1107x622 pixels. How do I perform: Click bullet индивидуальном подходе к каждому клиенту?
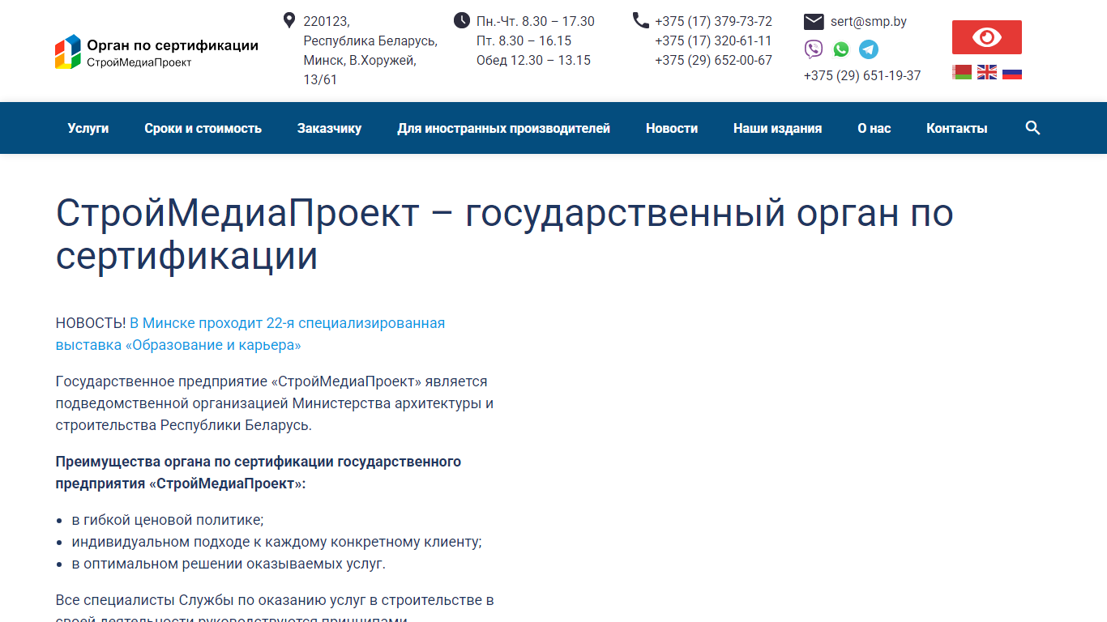(277, 542)
